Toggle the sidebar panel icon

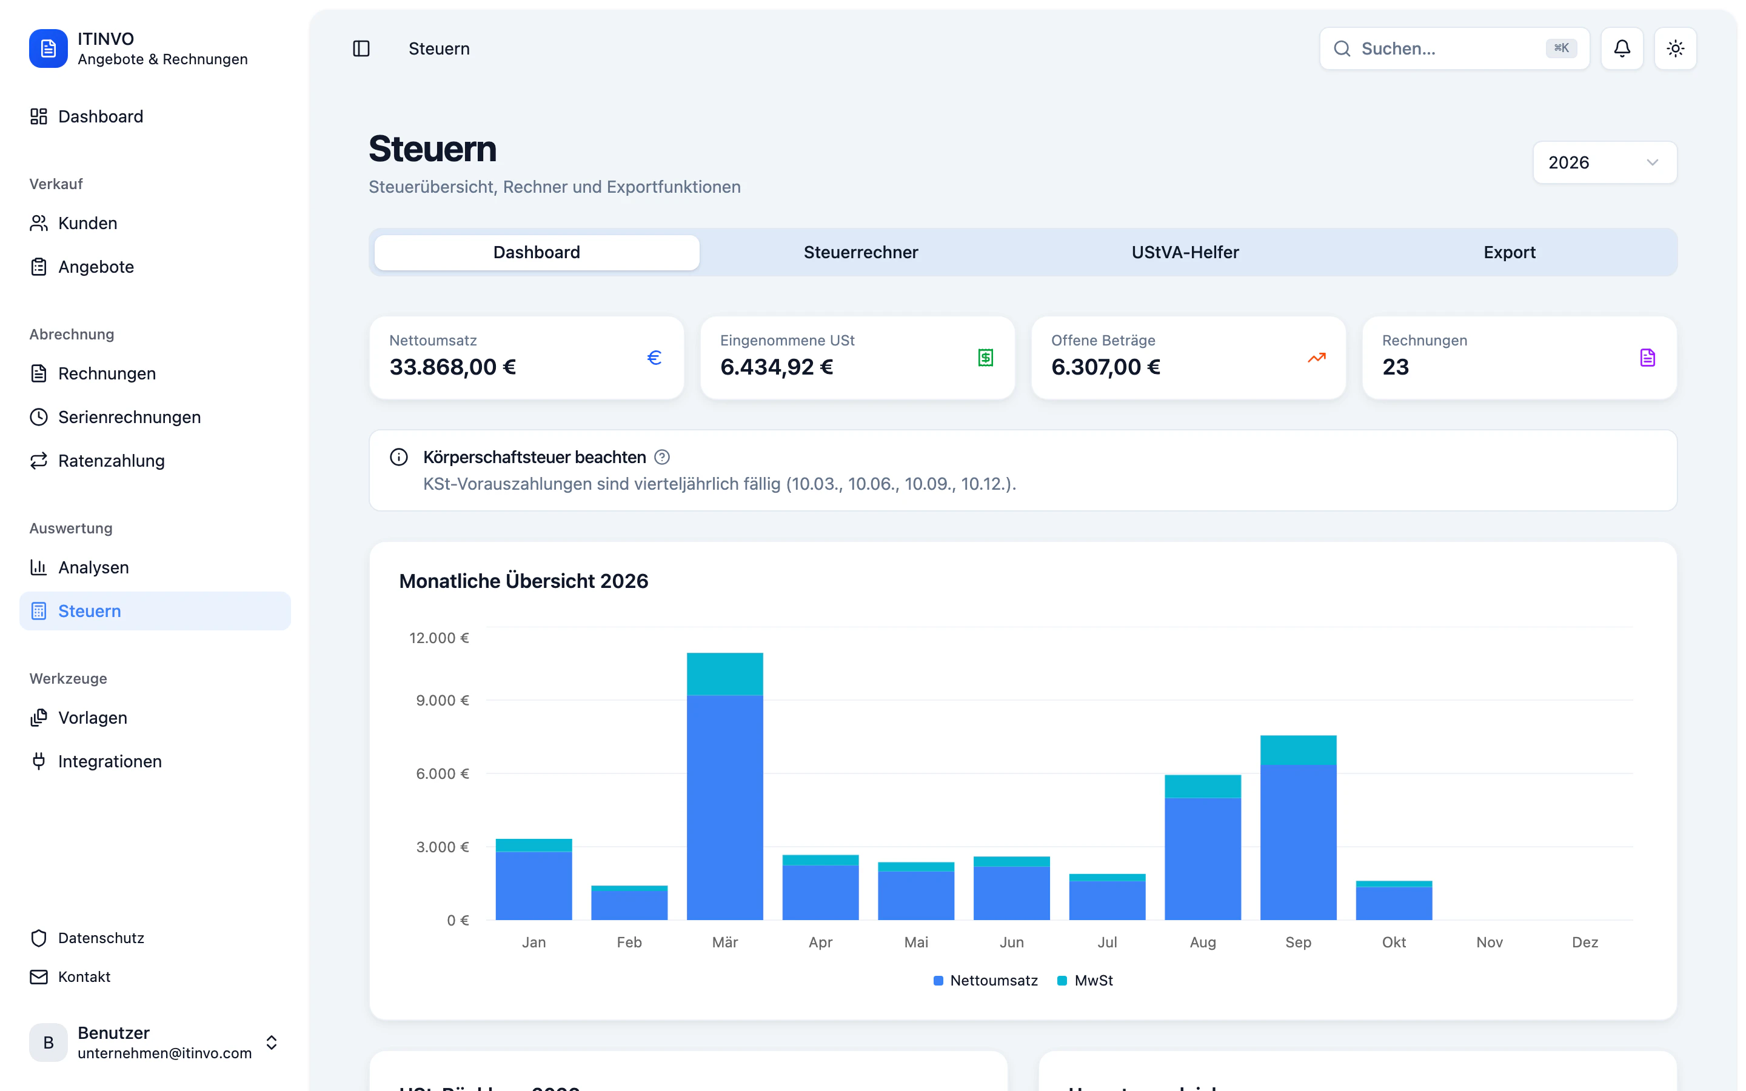tap(361, 48)
